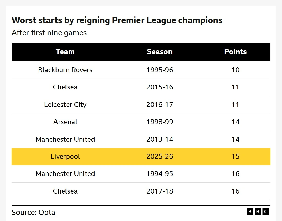Click Liverpool's 15 points value
This screenshot has height=221, width=282.
[235, 156]
